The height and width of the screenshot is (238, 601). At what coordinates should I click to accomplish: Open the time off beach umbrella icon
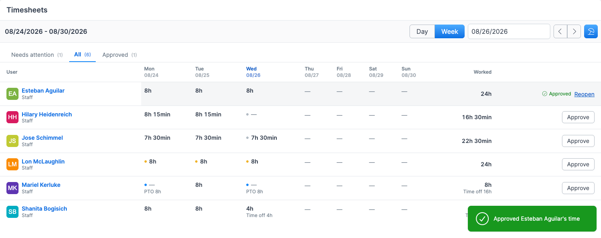591,31
